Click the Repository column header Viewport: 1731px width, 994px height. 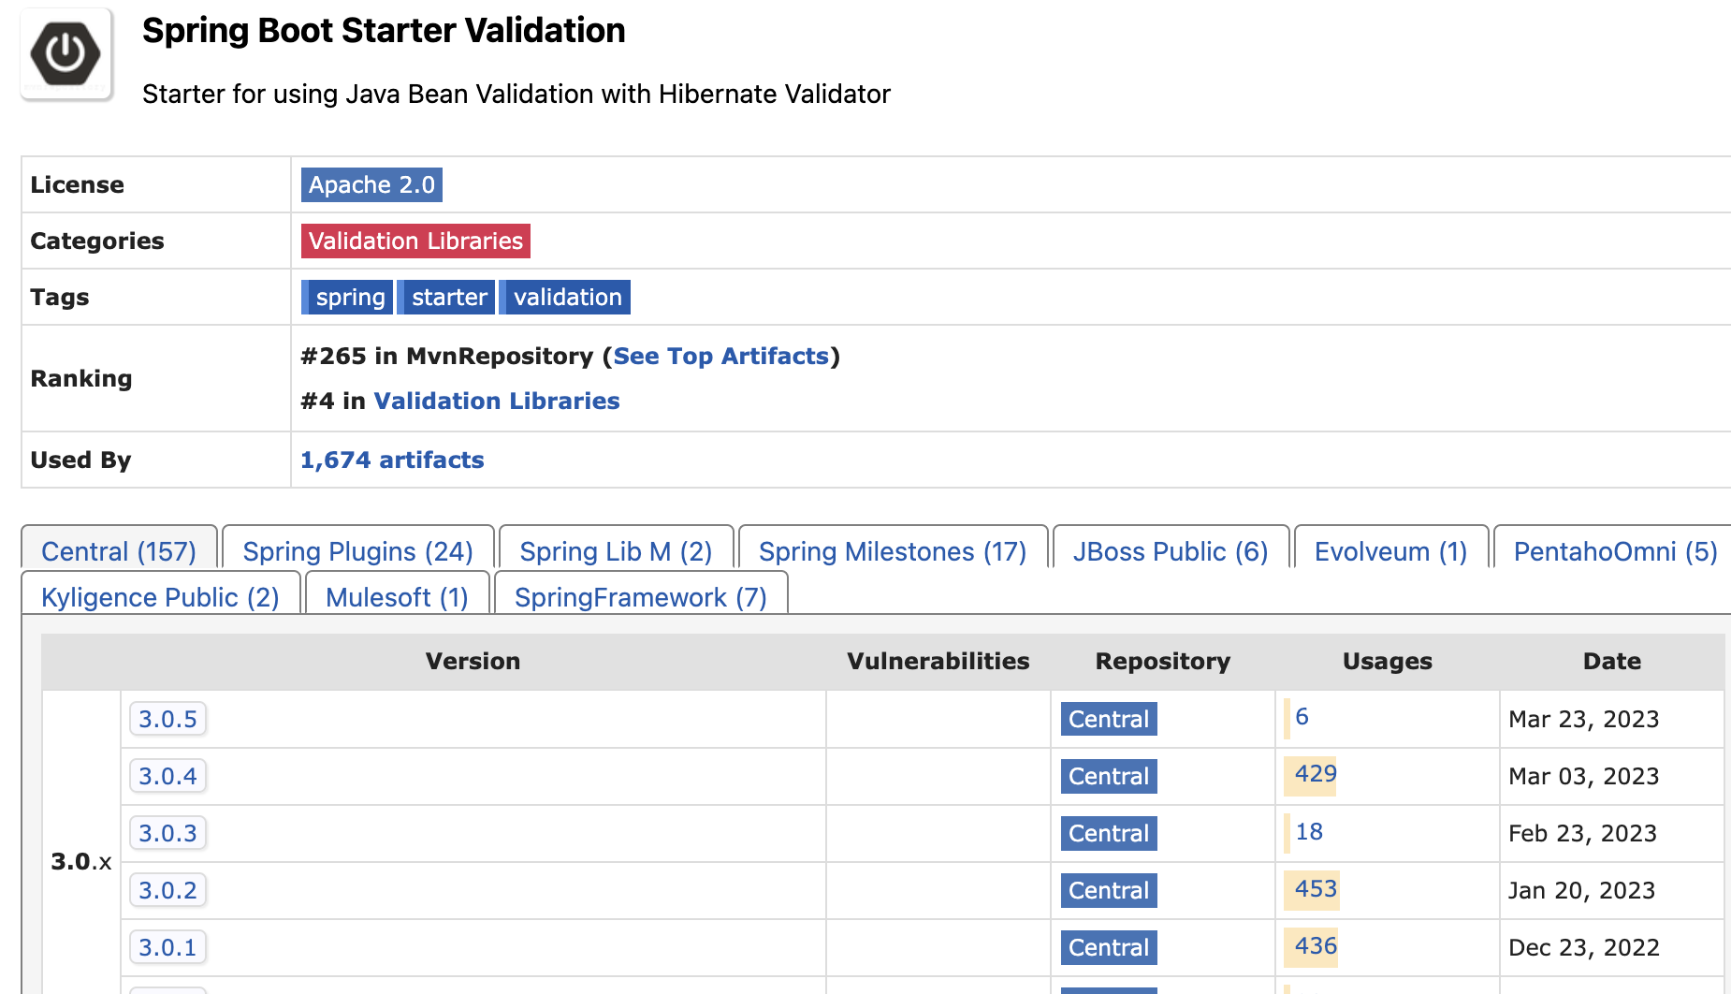coord(1162,661)
